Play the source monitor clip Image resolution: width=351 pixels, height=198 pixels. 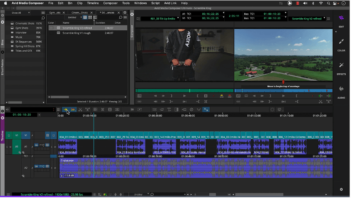point(184,96)
